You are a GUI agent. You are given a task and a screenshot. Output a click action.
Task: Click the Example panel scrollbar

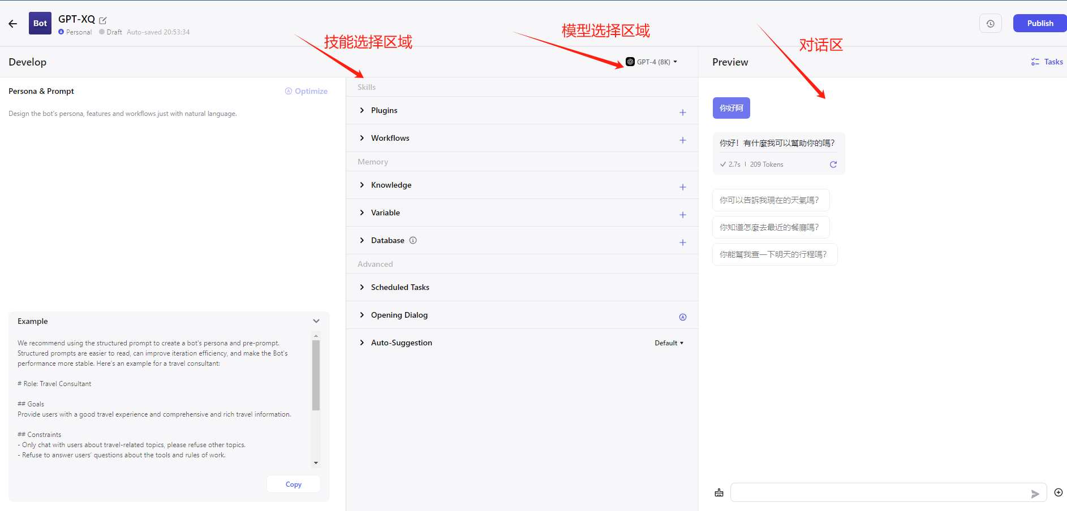pyautogui.click(x=316, y=375)
